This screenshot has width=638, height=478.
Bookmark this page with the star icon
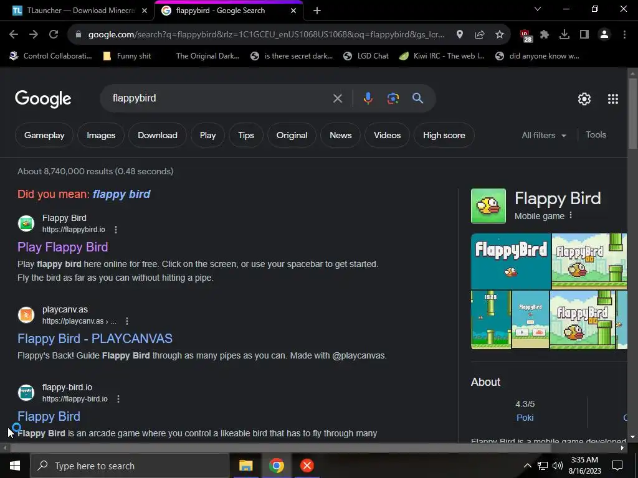(x=500, y=35)
